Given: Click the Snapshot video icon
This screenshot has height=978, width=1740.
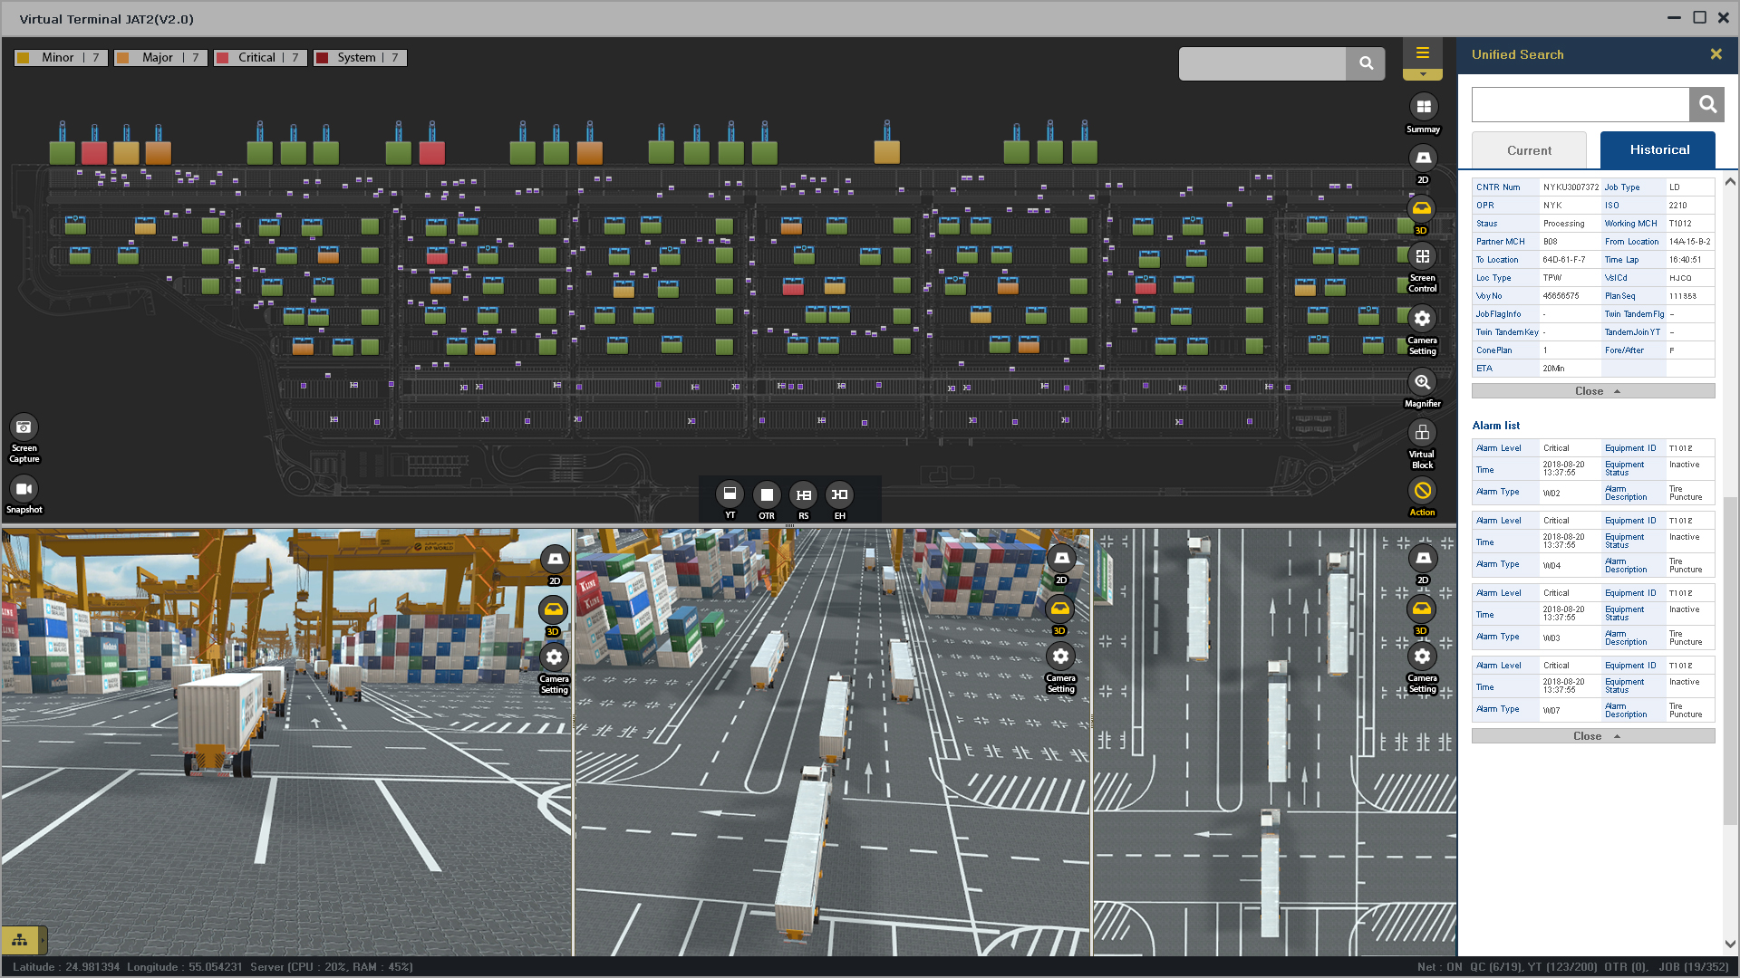Looking at the screenshot, I should coord(24,489).
